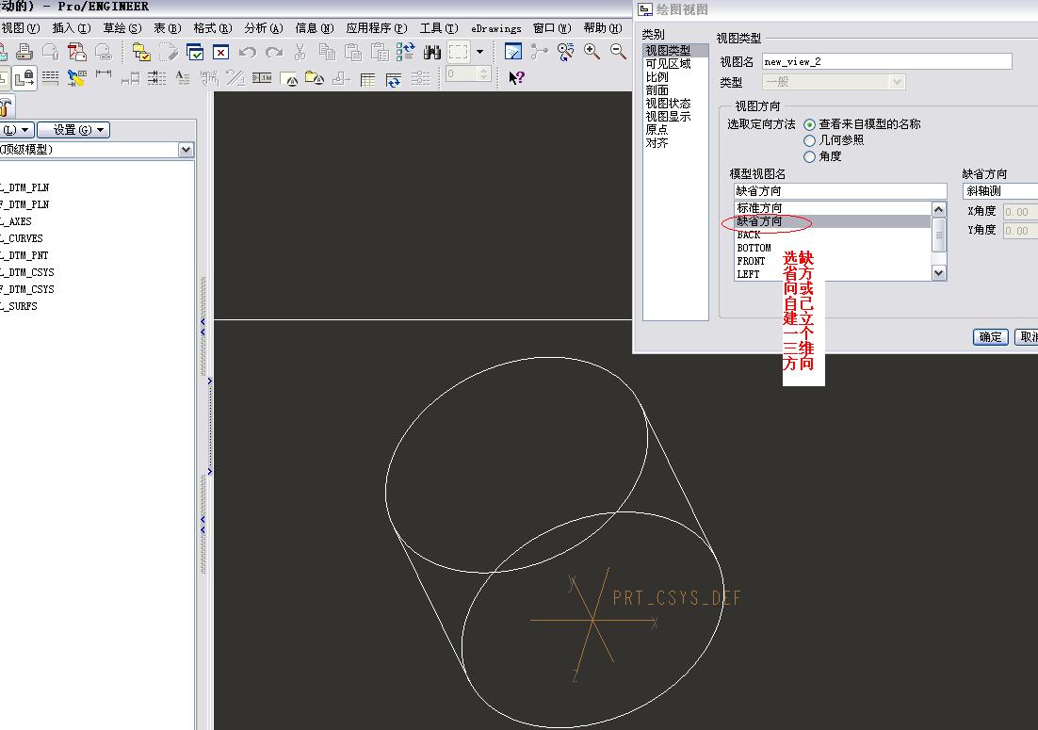
Task: Click the Regenerate model icon
Action: (405, 52)
